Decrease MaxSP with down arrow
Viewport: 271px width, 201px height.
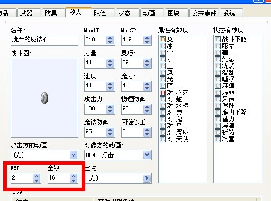click(147, 42)
